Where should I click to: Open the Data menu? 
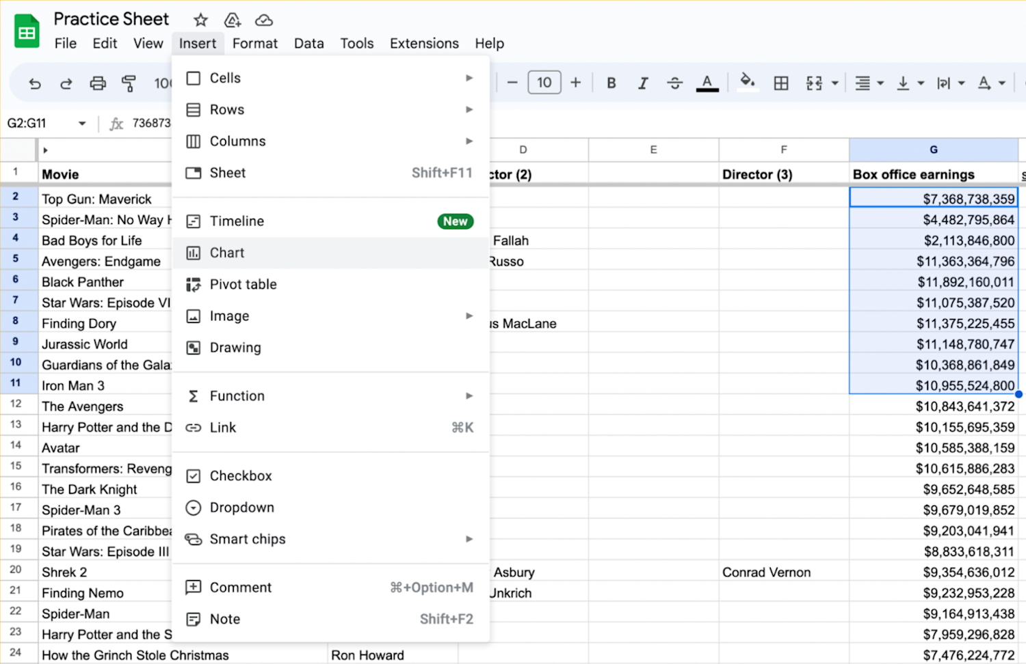pyautogui.click(x=309, y=43)
